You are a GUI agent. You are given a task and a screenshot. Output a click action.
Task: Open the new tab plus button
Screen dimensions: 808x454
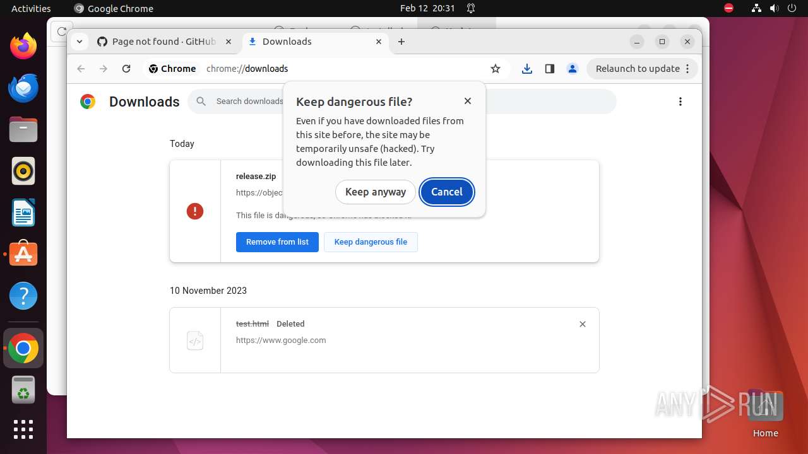click(401, 42)
